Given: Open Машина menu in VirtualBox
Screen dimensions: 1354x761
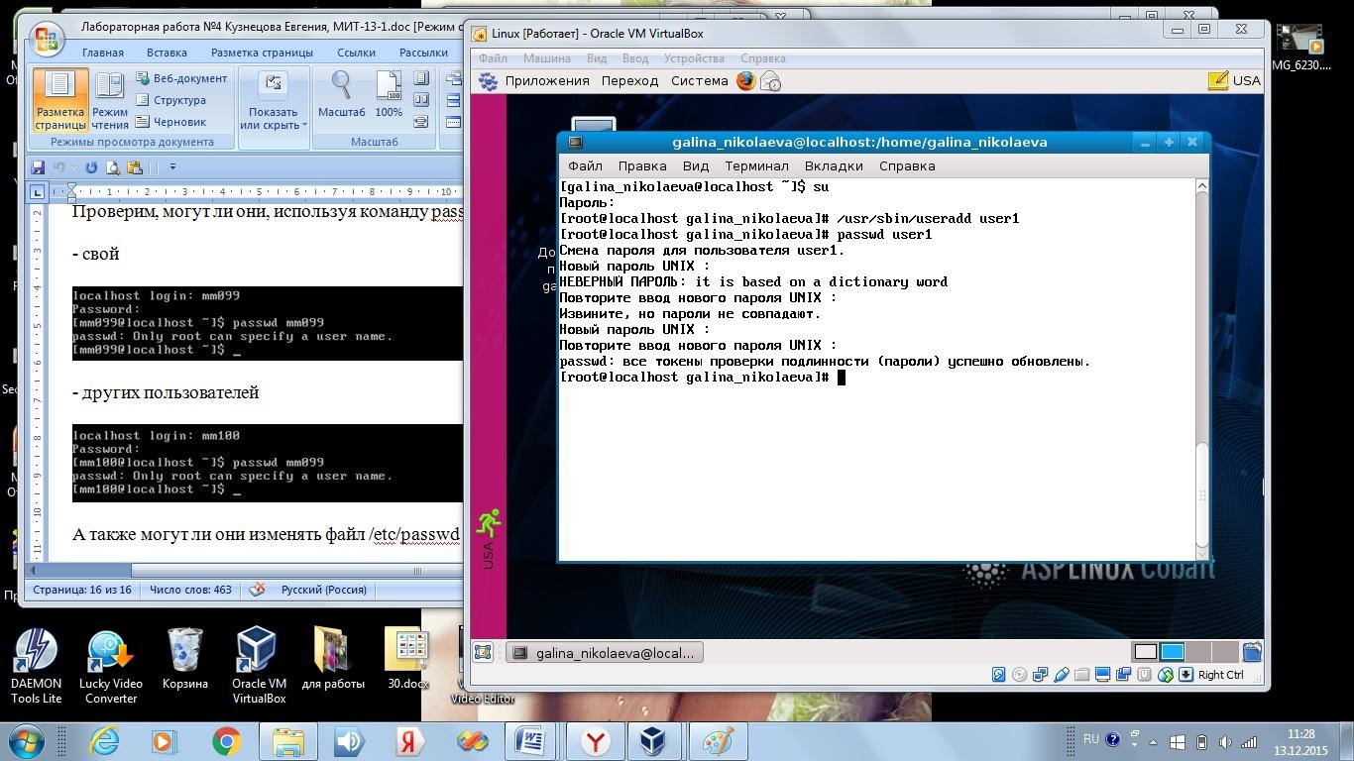Looking at the screenshot, I should [546, 58].
